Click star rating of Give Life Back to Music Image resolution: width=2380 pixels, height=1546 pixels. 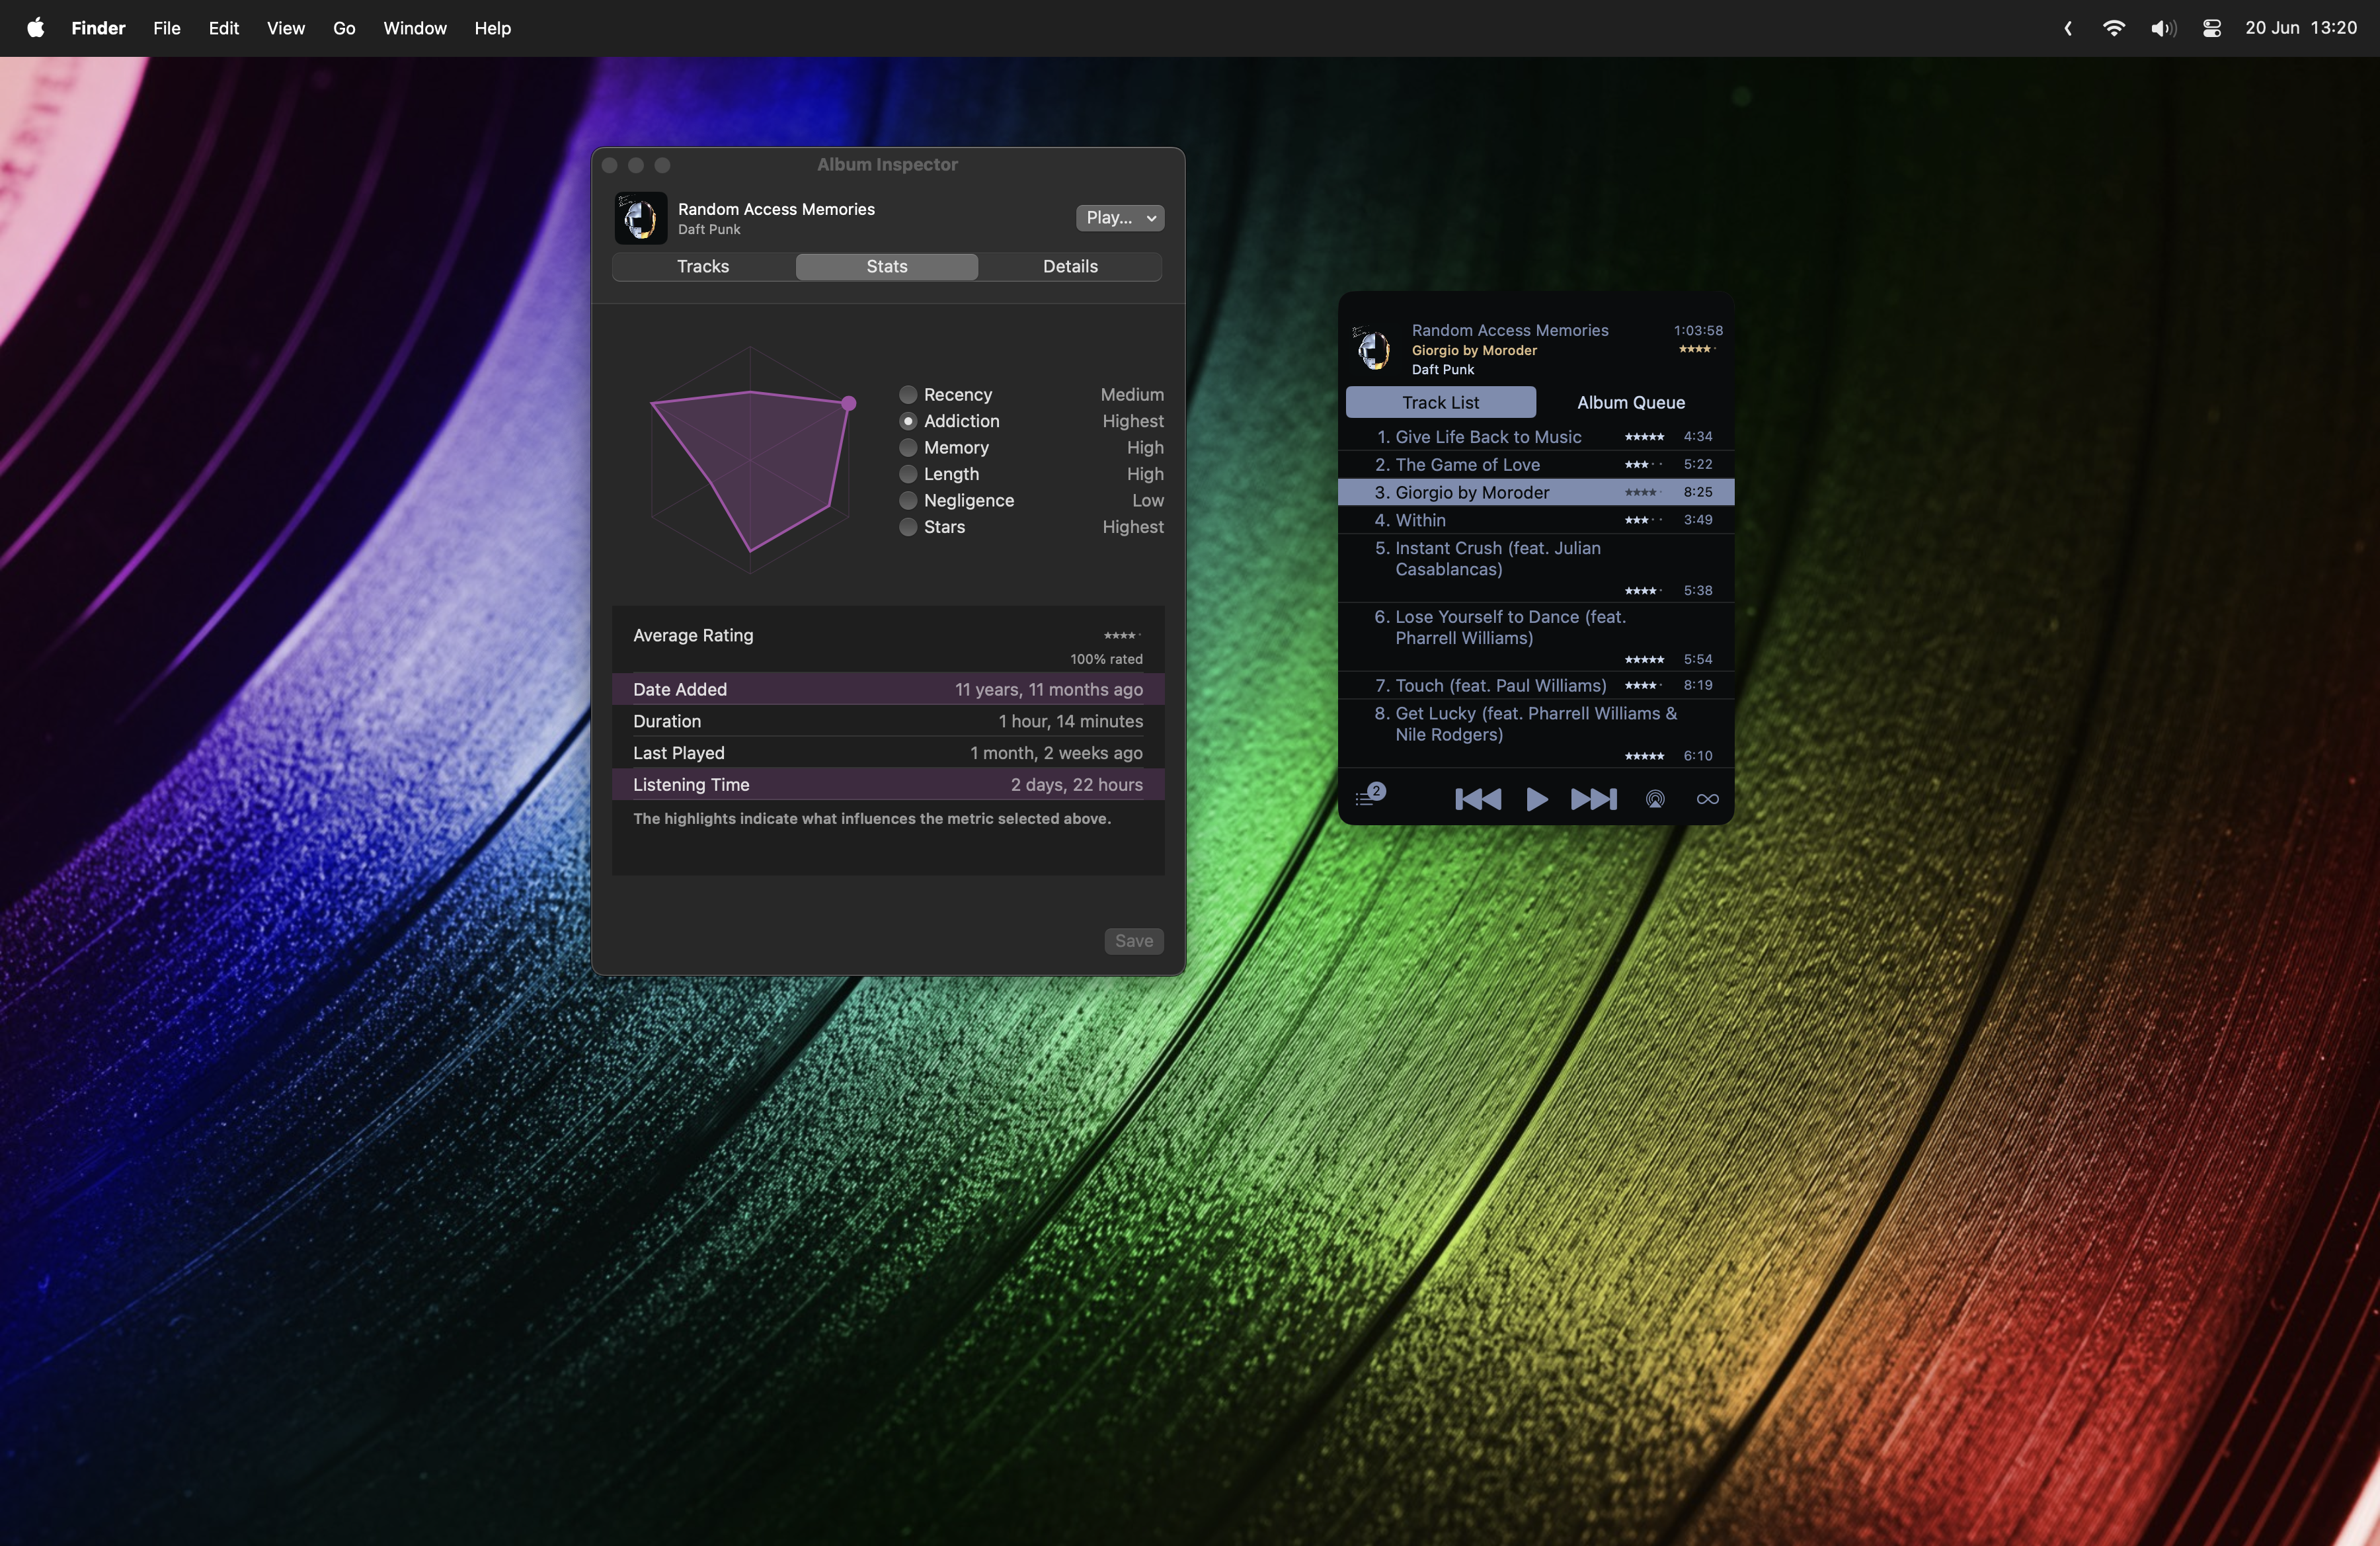click(x=1644, y=437)
